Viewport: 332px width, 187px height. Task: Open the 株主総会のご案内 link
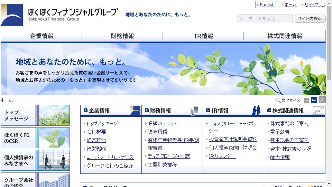click(289, 140)
